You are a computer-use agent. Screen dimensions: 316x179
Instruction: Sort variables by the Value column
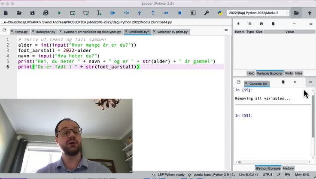(289, 32)
